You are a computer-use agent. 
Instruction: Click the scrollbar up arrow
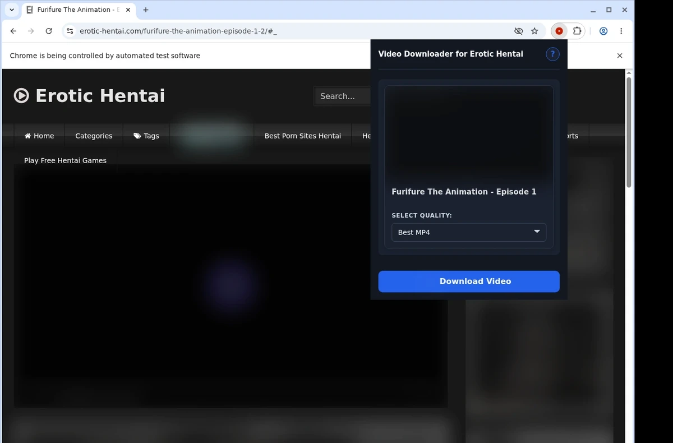pyautogui.click(x=629, y=73)
